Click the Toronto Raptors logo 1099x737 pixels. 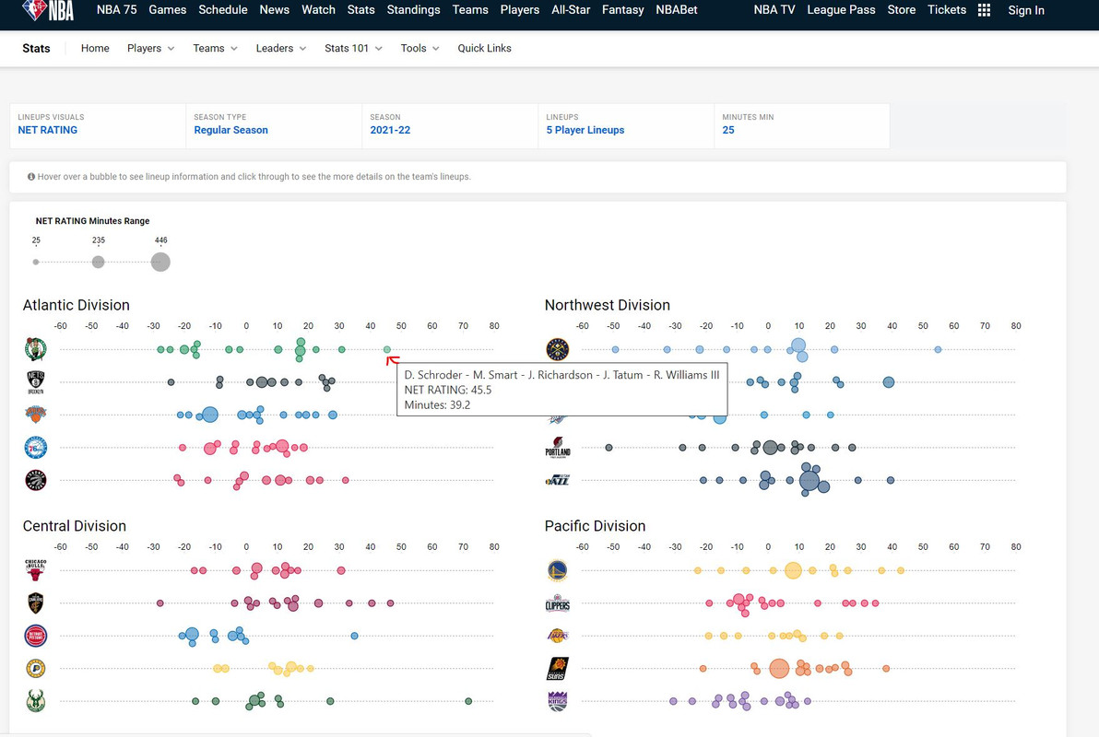36,480
